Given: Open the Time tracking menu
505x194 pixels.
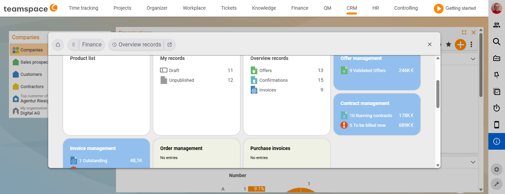Looking at the screenshot, I should (x=84, y=8).
